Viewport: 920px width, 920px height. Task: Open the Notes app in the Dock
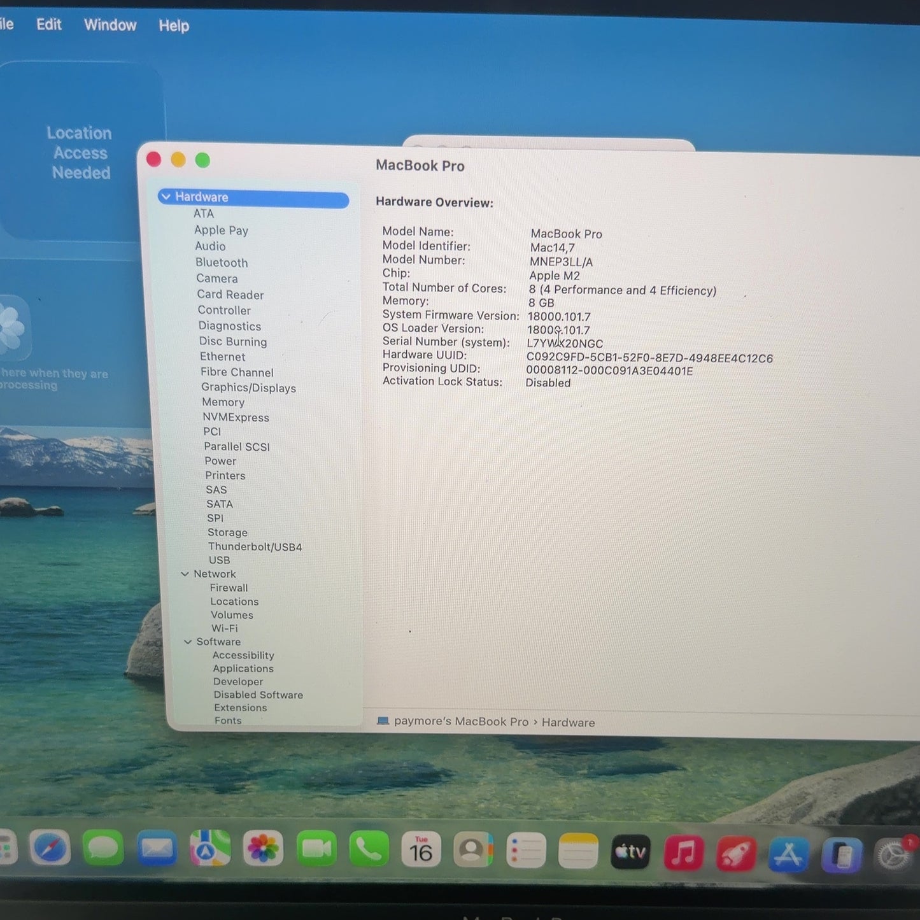click(x=578, y=851)
